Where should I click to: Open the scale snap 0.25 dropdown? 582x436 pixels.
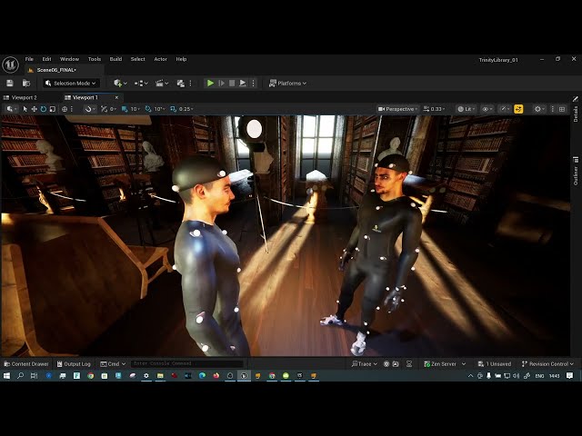click(186, 109)
